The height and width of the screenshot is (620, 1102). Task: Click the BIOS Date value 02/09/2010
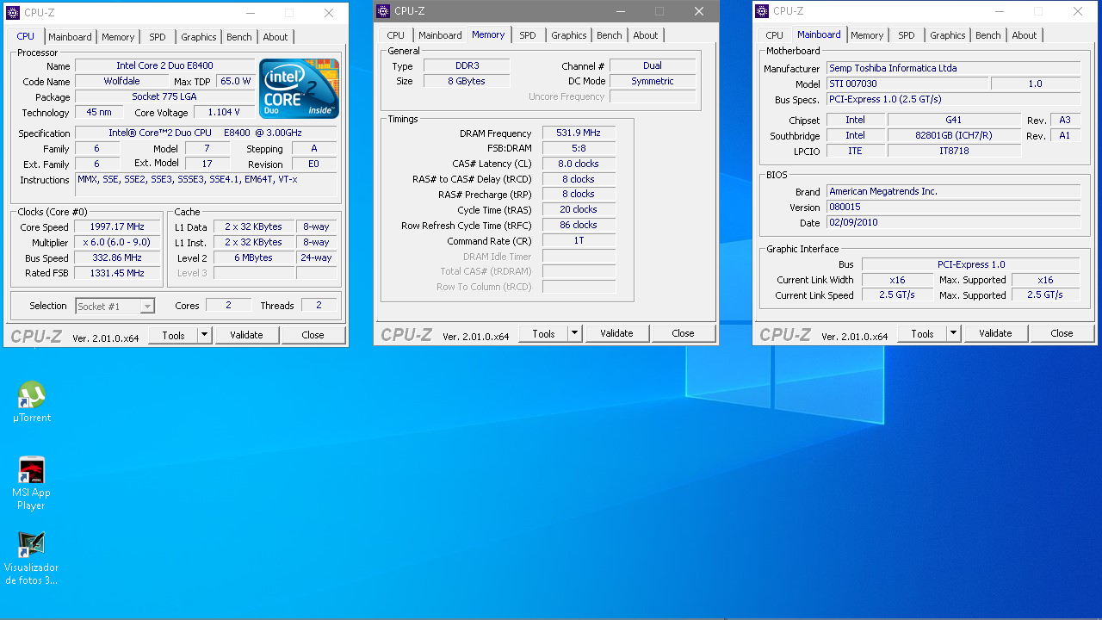(x=953, y=222)
